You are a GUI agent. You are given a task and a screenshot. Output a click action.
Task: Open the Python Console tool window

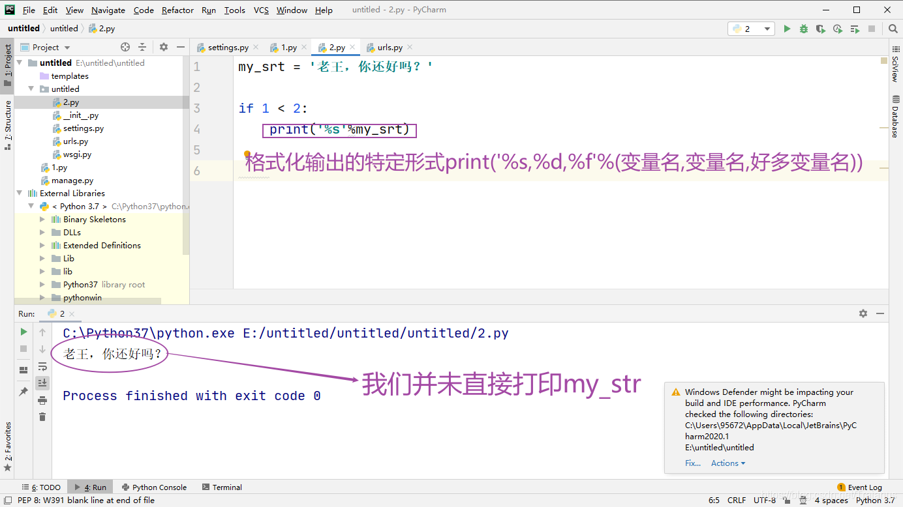(154, 487)
